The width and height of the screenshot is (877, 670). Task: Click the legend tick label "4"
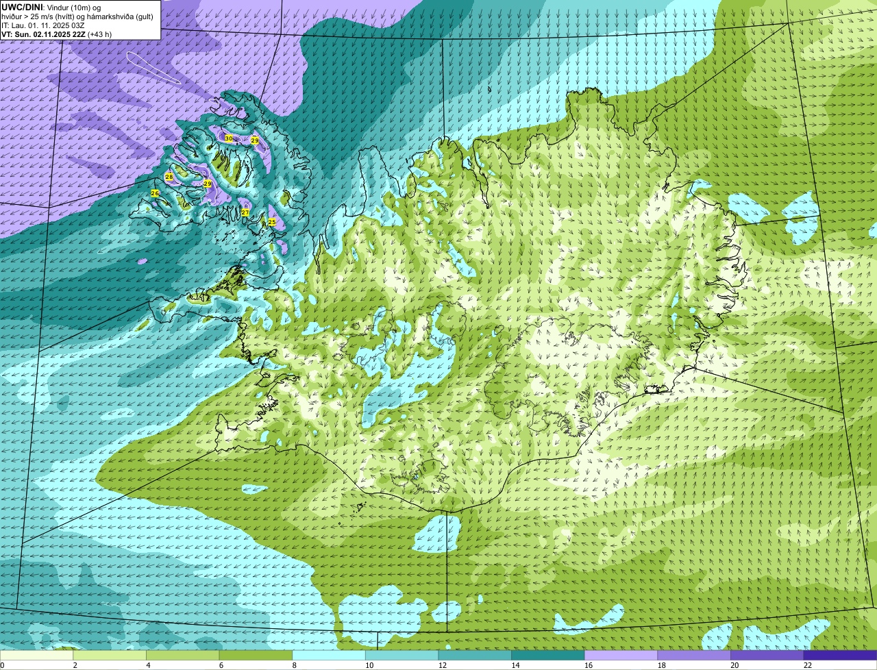[x=148, y=665]
